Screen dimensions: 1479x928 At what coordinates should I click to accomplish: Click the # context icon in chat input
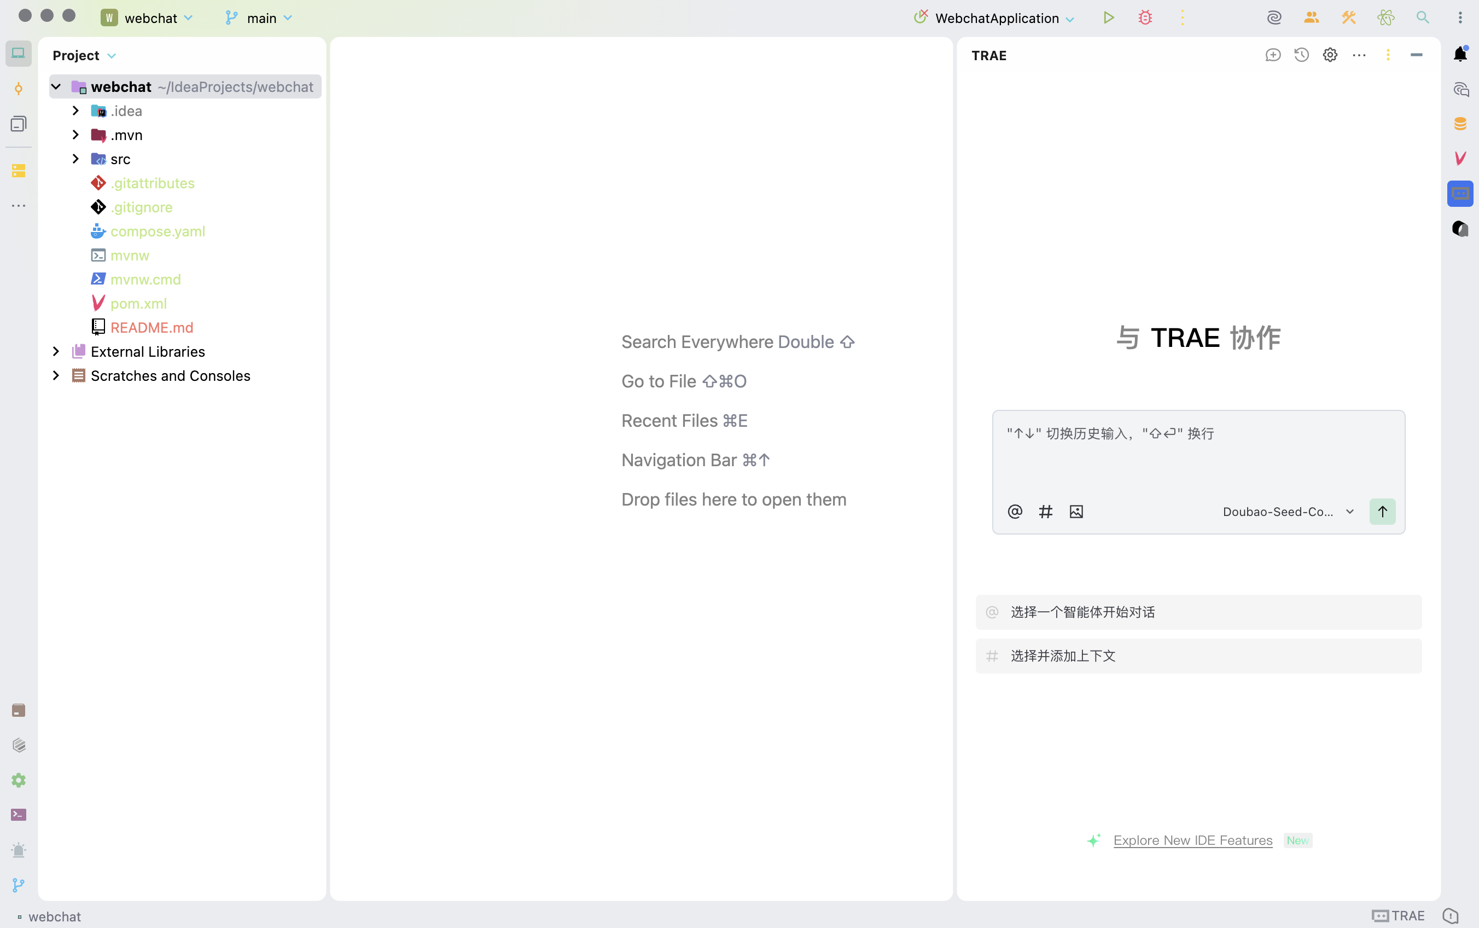1045,511
